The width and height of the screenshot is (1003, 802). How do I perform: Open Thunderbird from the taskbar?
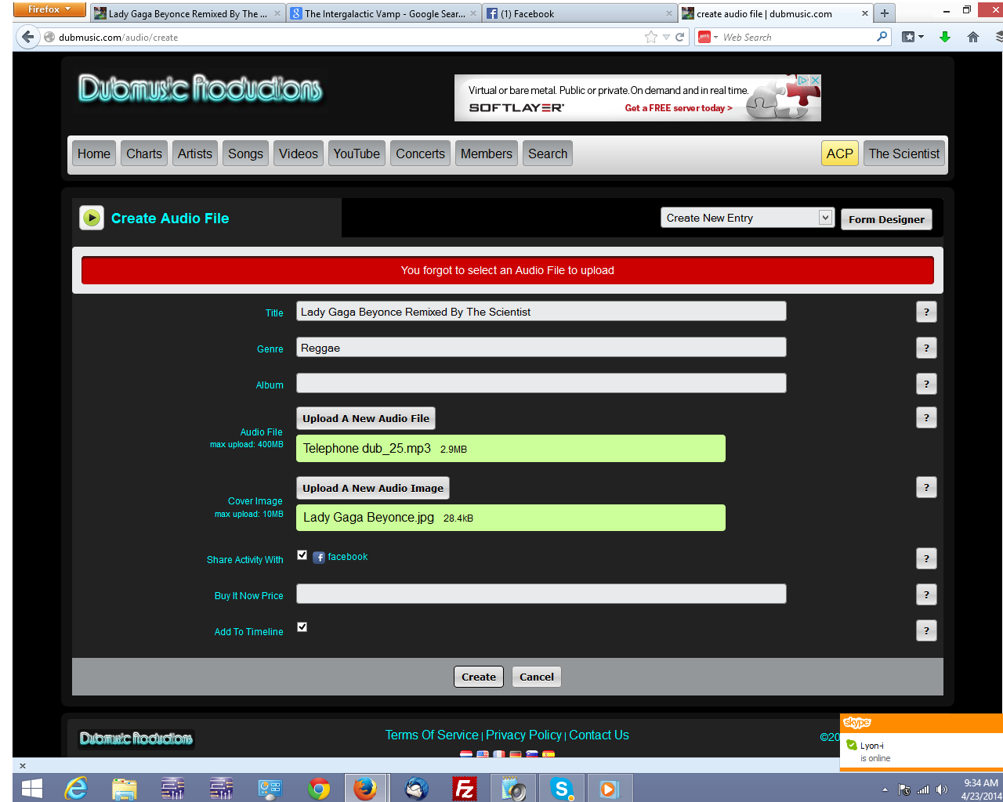click(416, 789)
